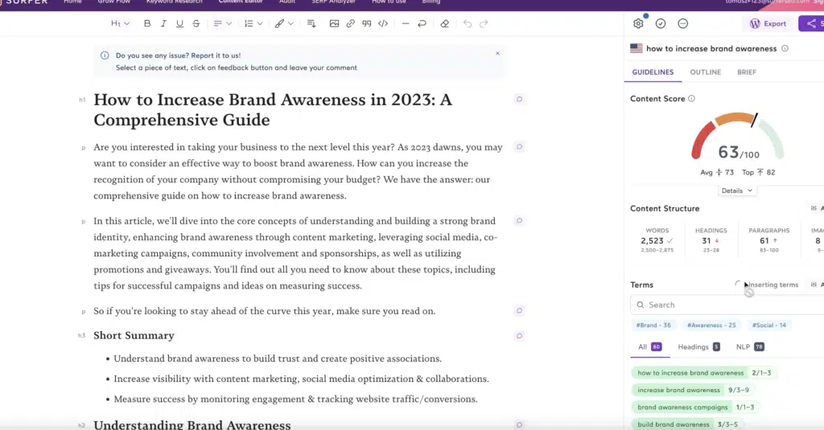This screenshot has width=824, height=430.
Task: Select the #Brand - 36 tag filter
Action: 653,326
